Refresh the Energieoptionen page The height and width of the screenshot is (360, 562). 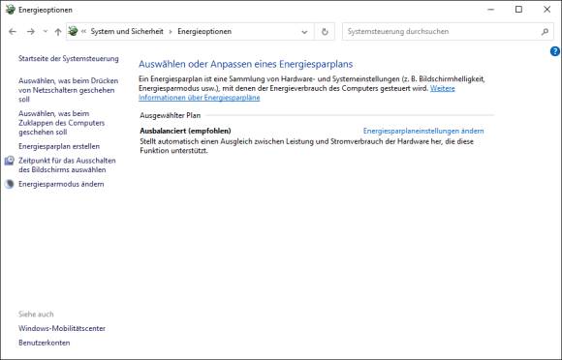[325, 32]
